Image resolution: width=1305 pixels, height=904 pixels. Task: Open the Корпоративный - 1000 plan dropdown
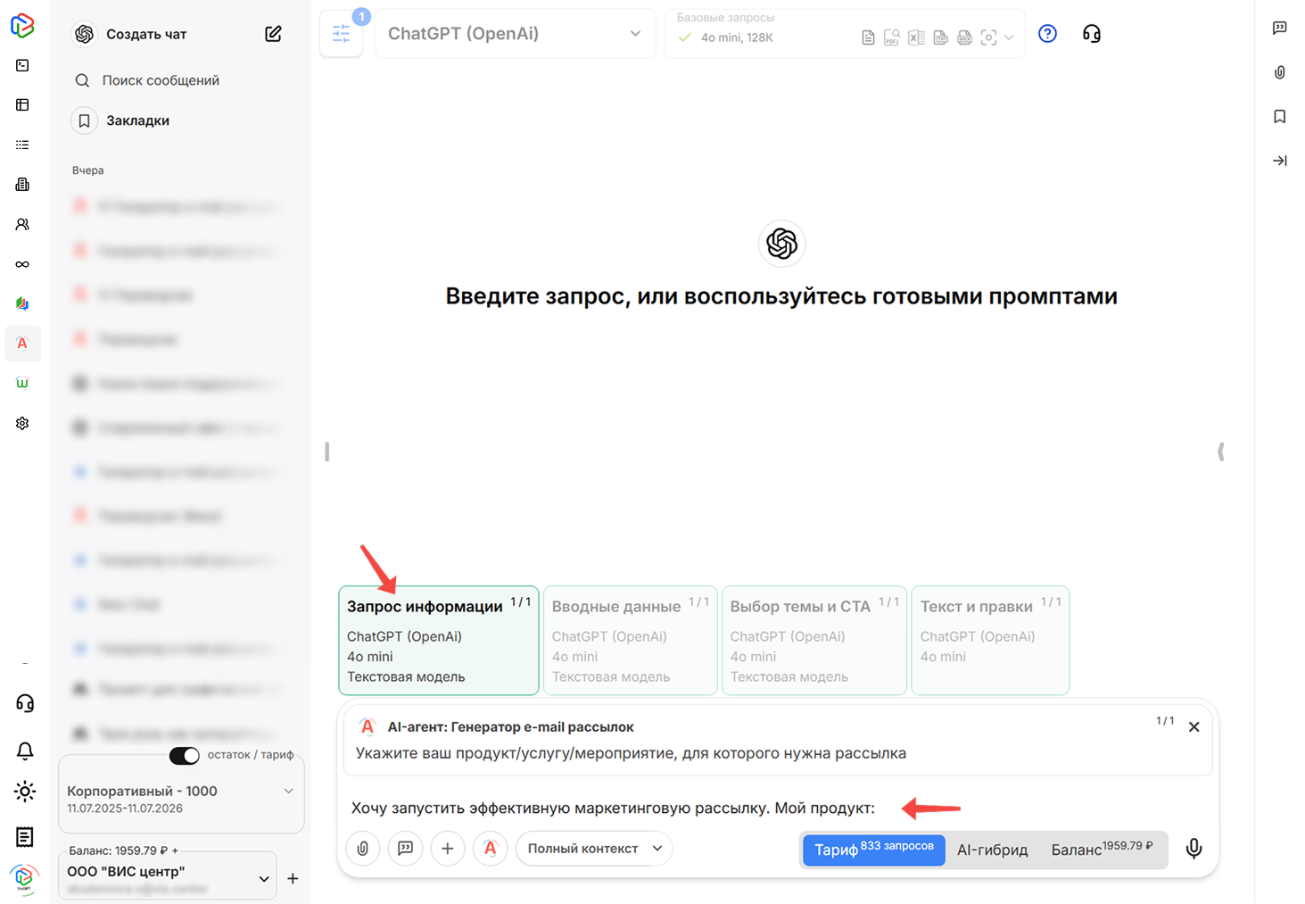(x=178, y=791)
